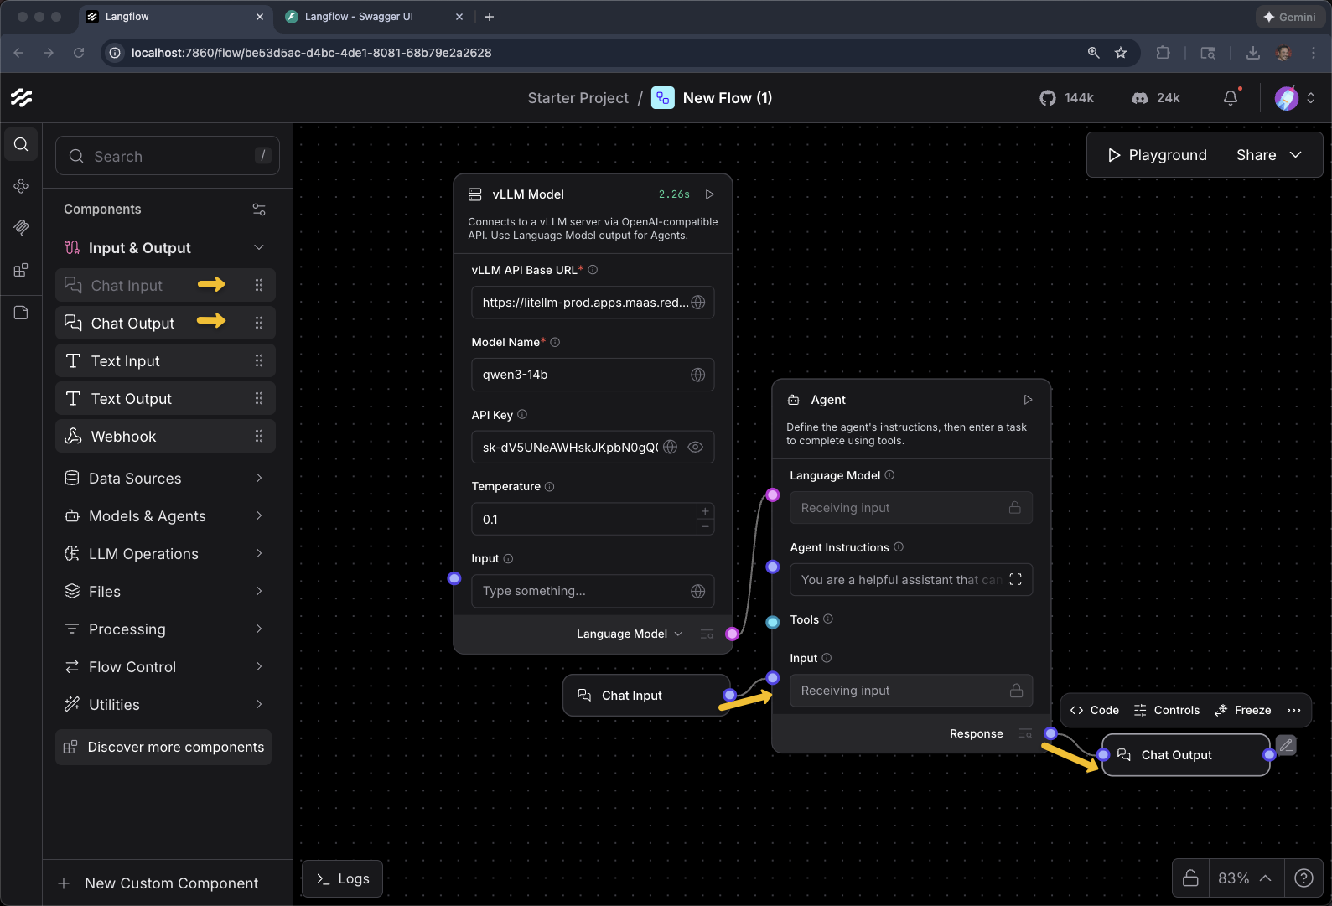The image size is (1332, 906).
Task: Click the Langflow logo icon
Action: pyautogui.click(x=22, y=98)
